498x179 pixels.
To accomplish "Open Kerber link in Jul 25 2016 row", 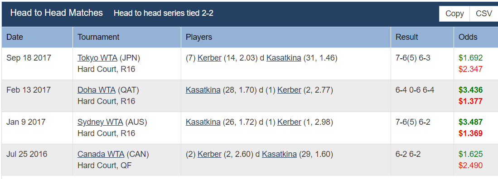I will 209,154.
